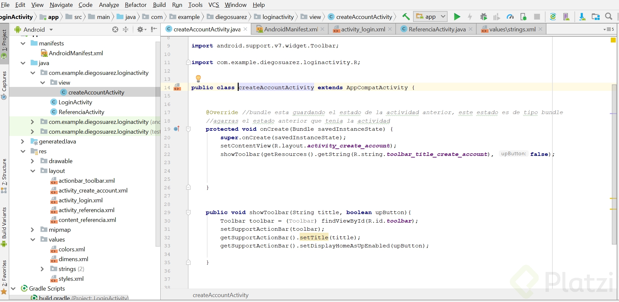
Task: Open the Refactor menu
Action: 135,5
